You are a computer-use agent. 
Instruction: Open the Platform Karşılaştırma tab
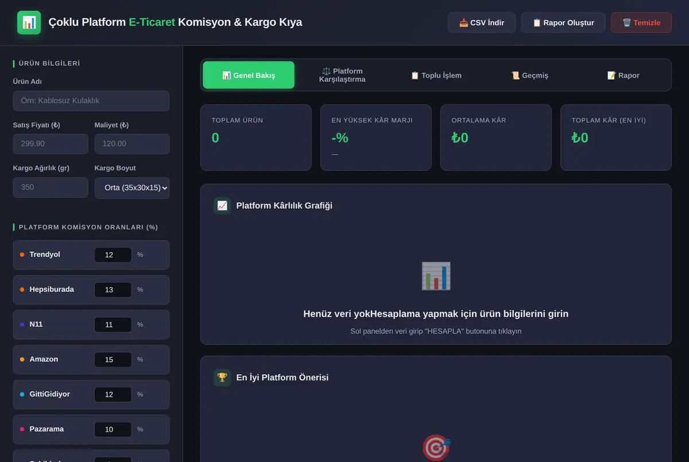342,75
